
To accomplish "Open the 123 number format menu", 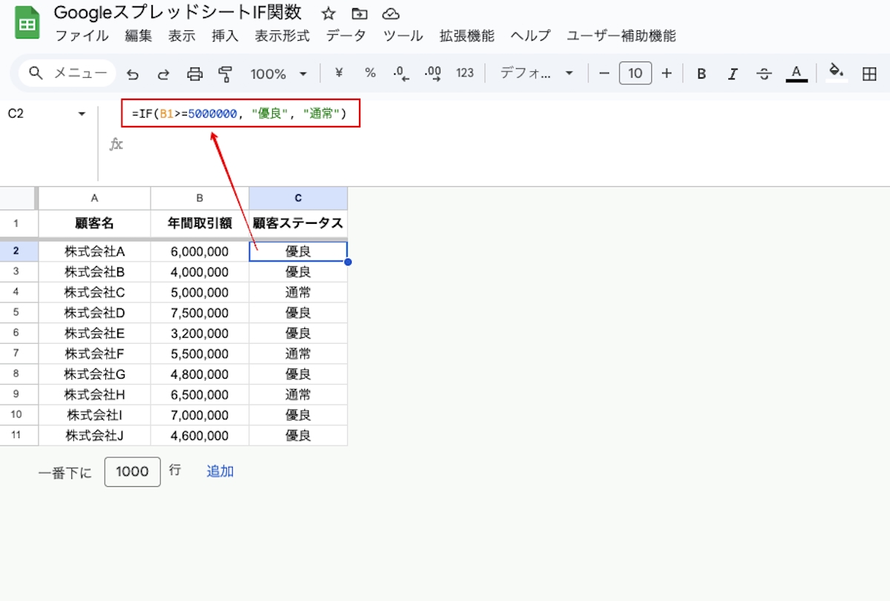I will coord(465,73).
